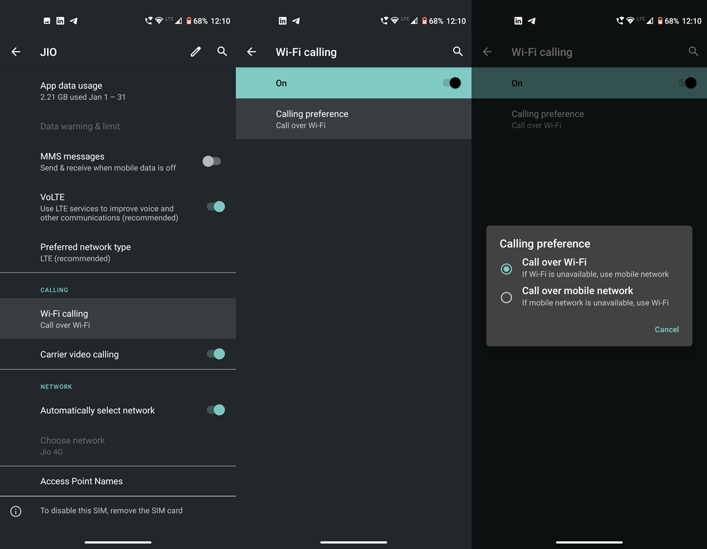Tap the CALLING section header
Image resolution: width=707 pixels, height=549 pixels.
click(x=54, y=290)
